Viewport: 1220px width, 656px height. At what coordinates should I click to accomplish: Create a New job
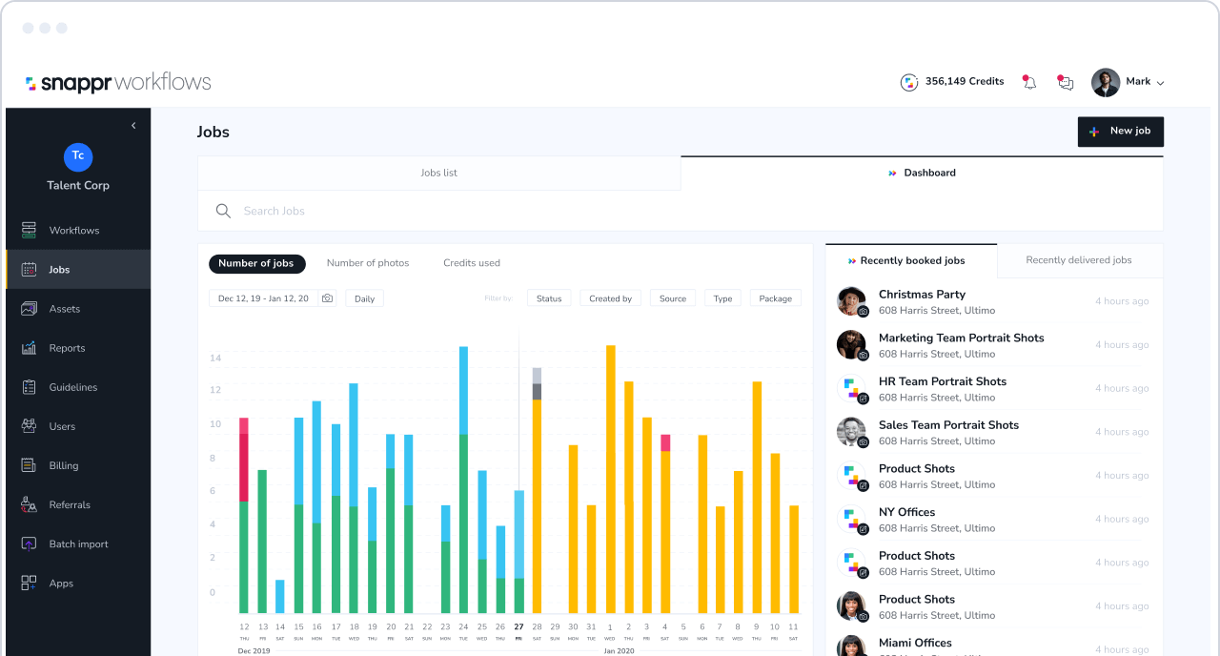pyautogui.click(x=1120, y=131)
